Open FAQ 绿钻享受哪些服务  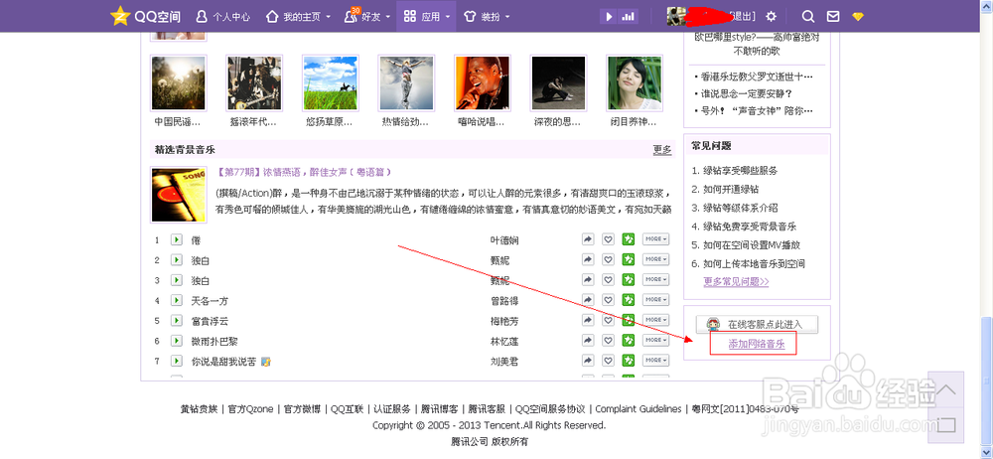(x=741, y=171)
